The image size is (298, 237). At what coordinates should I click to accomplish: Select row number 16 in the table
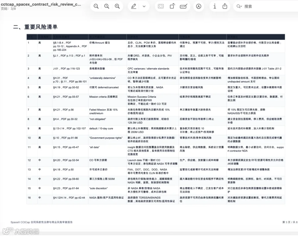click(29, 198)
